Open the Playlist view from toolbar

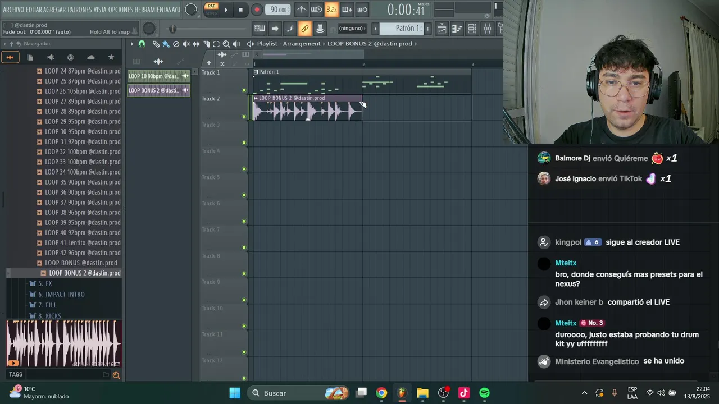tap(442, 29)
